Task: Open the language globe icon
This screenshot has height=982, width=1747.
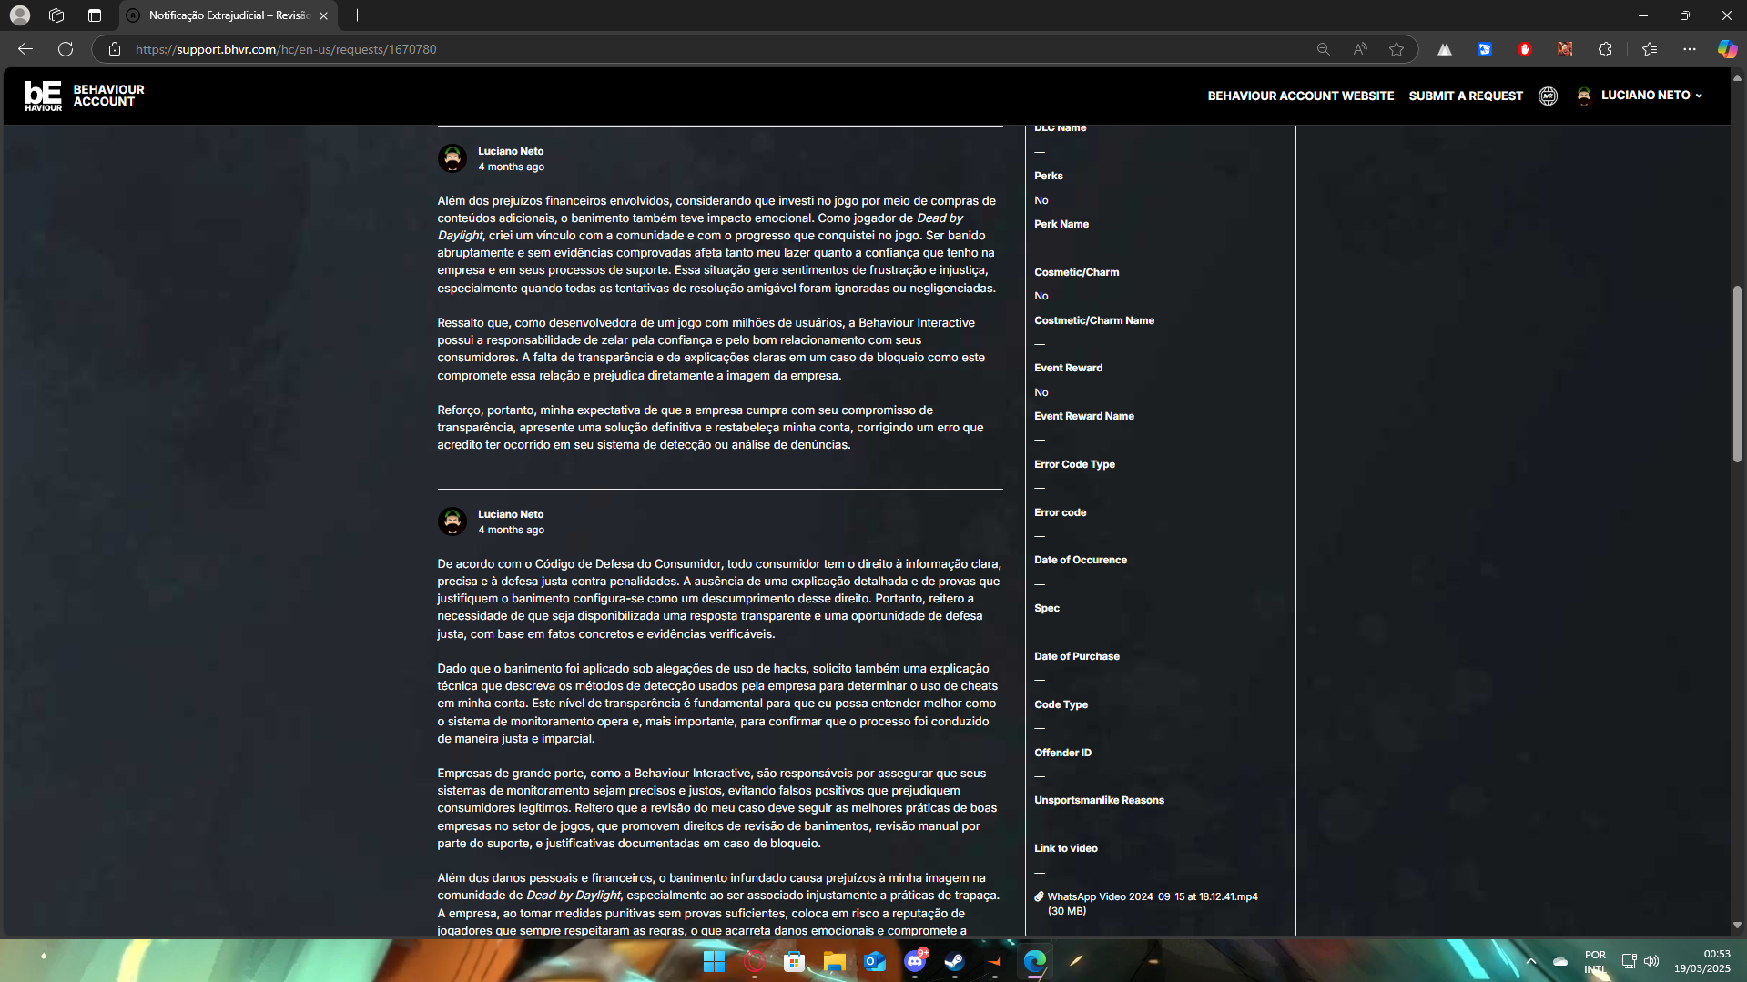Action: [x=1548, y=96]
